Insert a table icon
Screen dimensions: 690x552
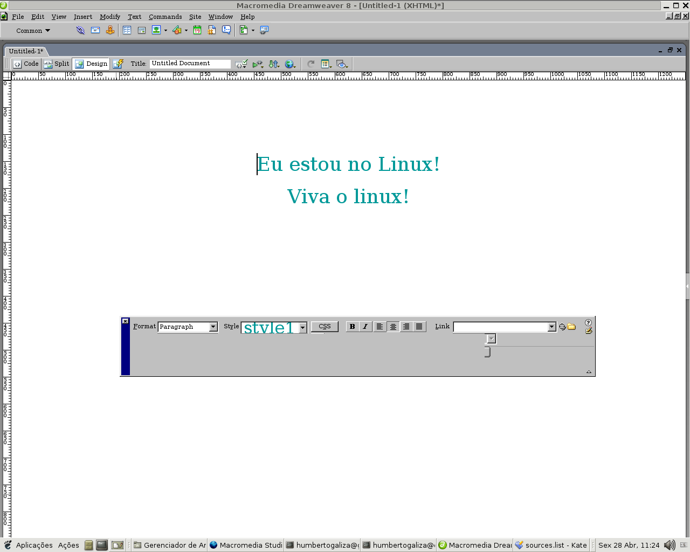(127, 30)
